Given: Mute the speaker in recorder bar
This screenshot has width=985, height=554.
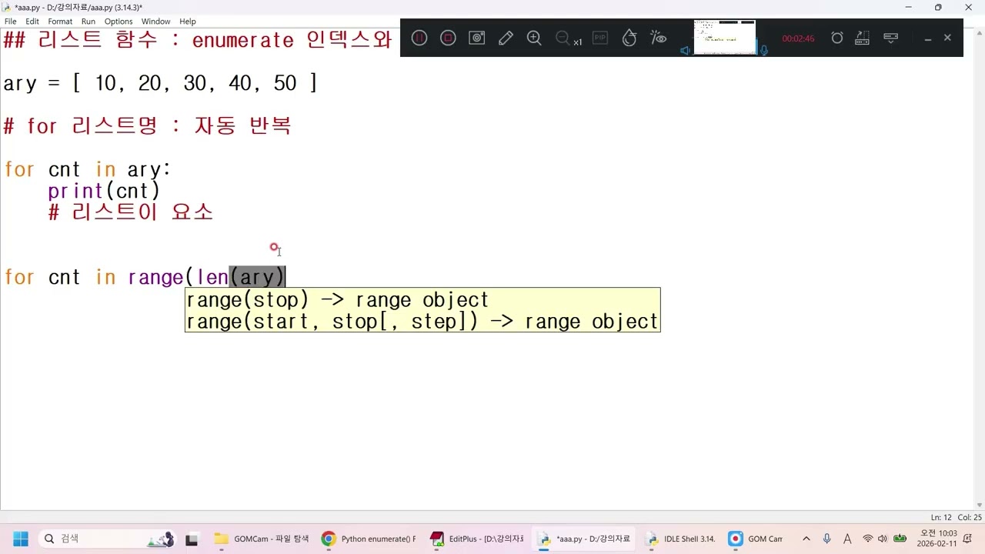Looking at the screenshot, I should point(685,51).
